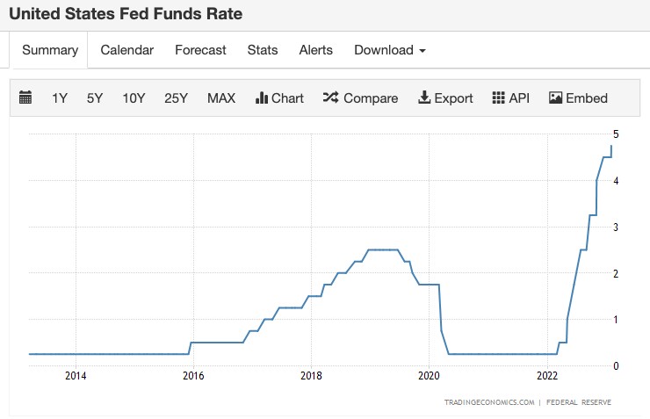Click the 2014 x-axis label

tap(76, 376)
